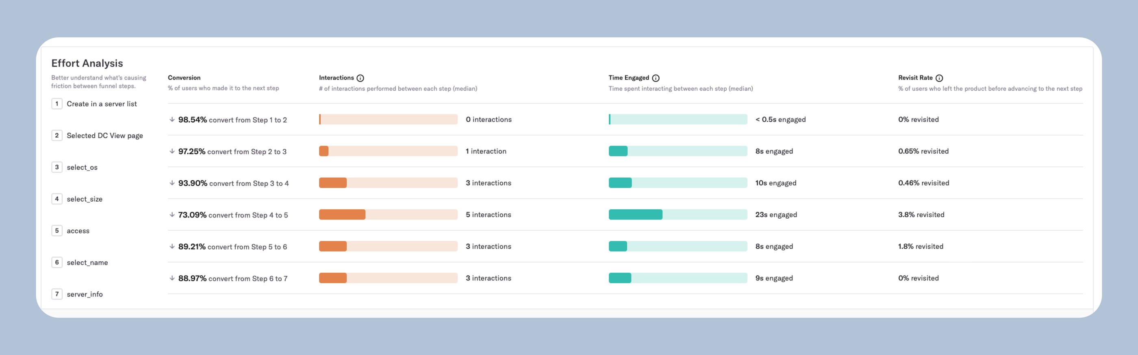
Task: Select the 'select_size' funnel step
Action: click(85, 199)
